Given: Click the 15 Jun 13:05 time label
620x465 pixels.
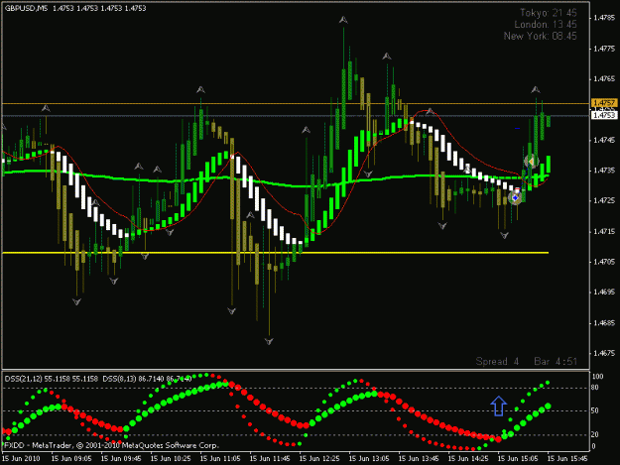Looking at the screenshot, I should pyautogui.click(x=369, y=458).
